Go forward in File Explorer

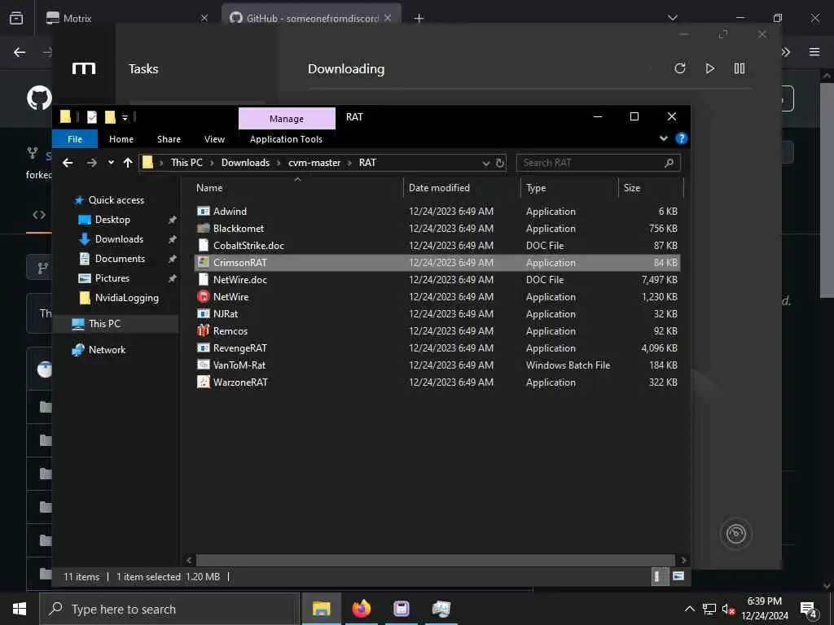tap(91, 163)
